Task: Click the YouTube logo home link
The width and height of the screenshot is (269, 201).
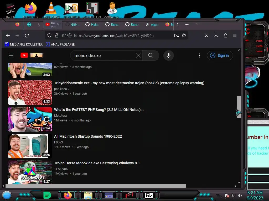Action: click(32, 55)
